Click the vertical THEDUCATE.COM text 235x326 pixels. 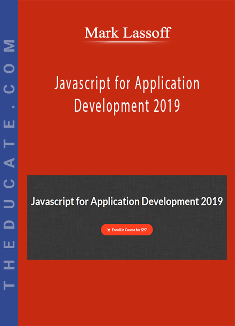pos(9,165)
